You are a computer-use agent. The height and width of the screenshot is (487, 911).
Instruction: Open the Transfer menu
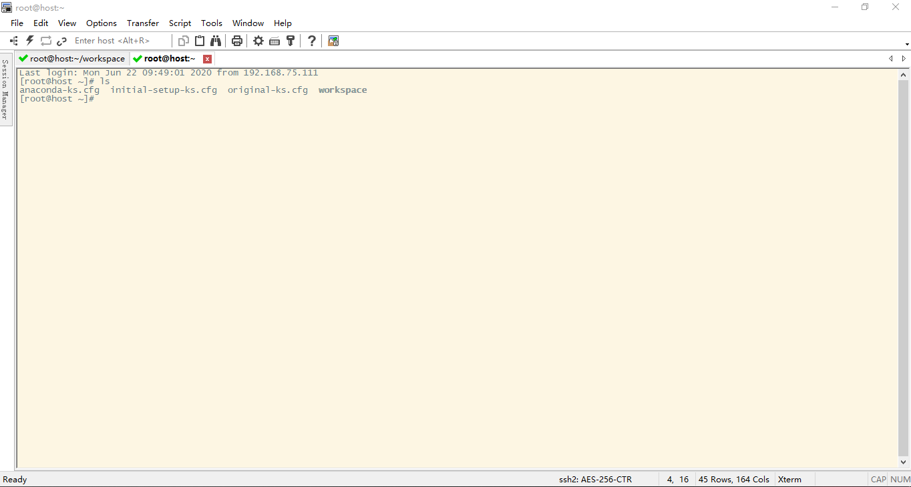point(143,23)
